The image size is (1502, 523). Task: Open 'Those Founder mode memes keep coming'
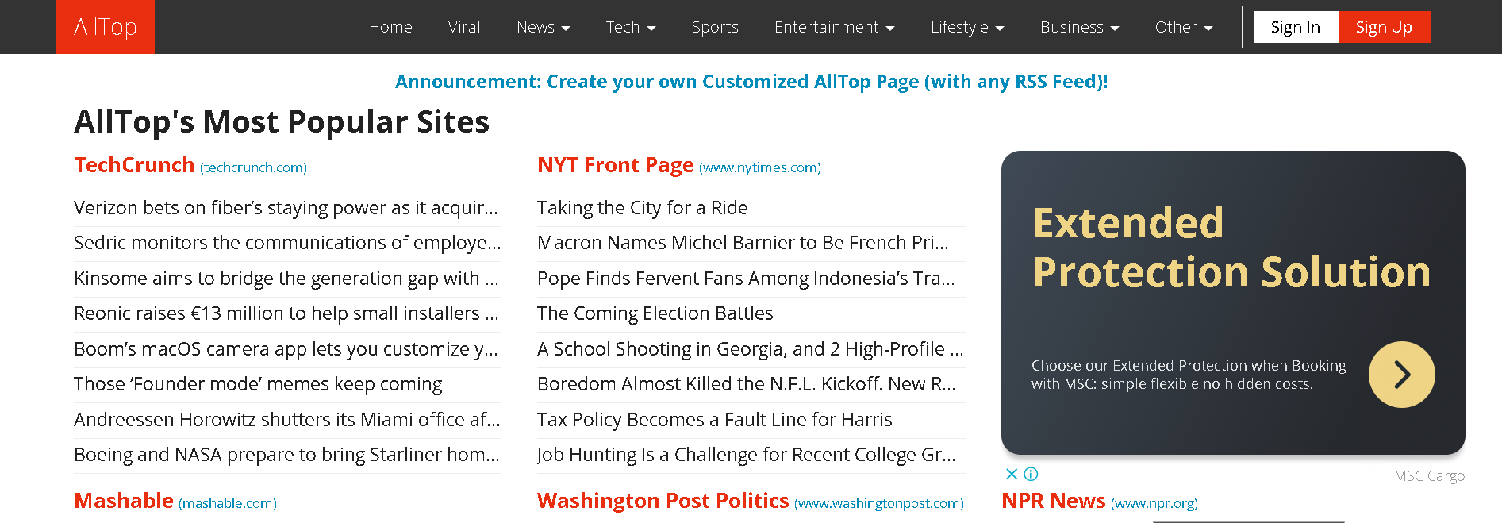258,384
